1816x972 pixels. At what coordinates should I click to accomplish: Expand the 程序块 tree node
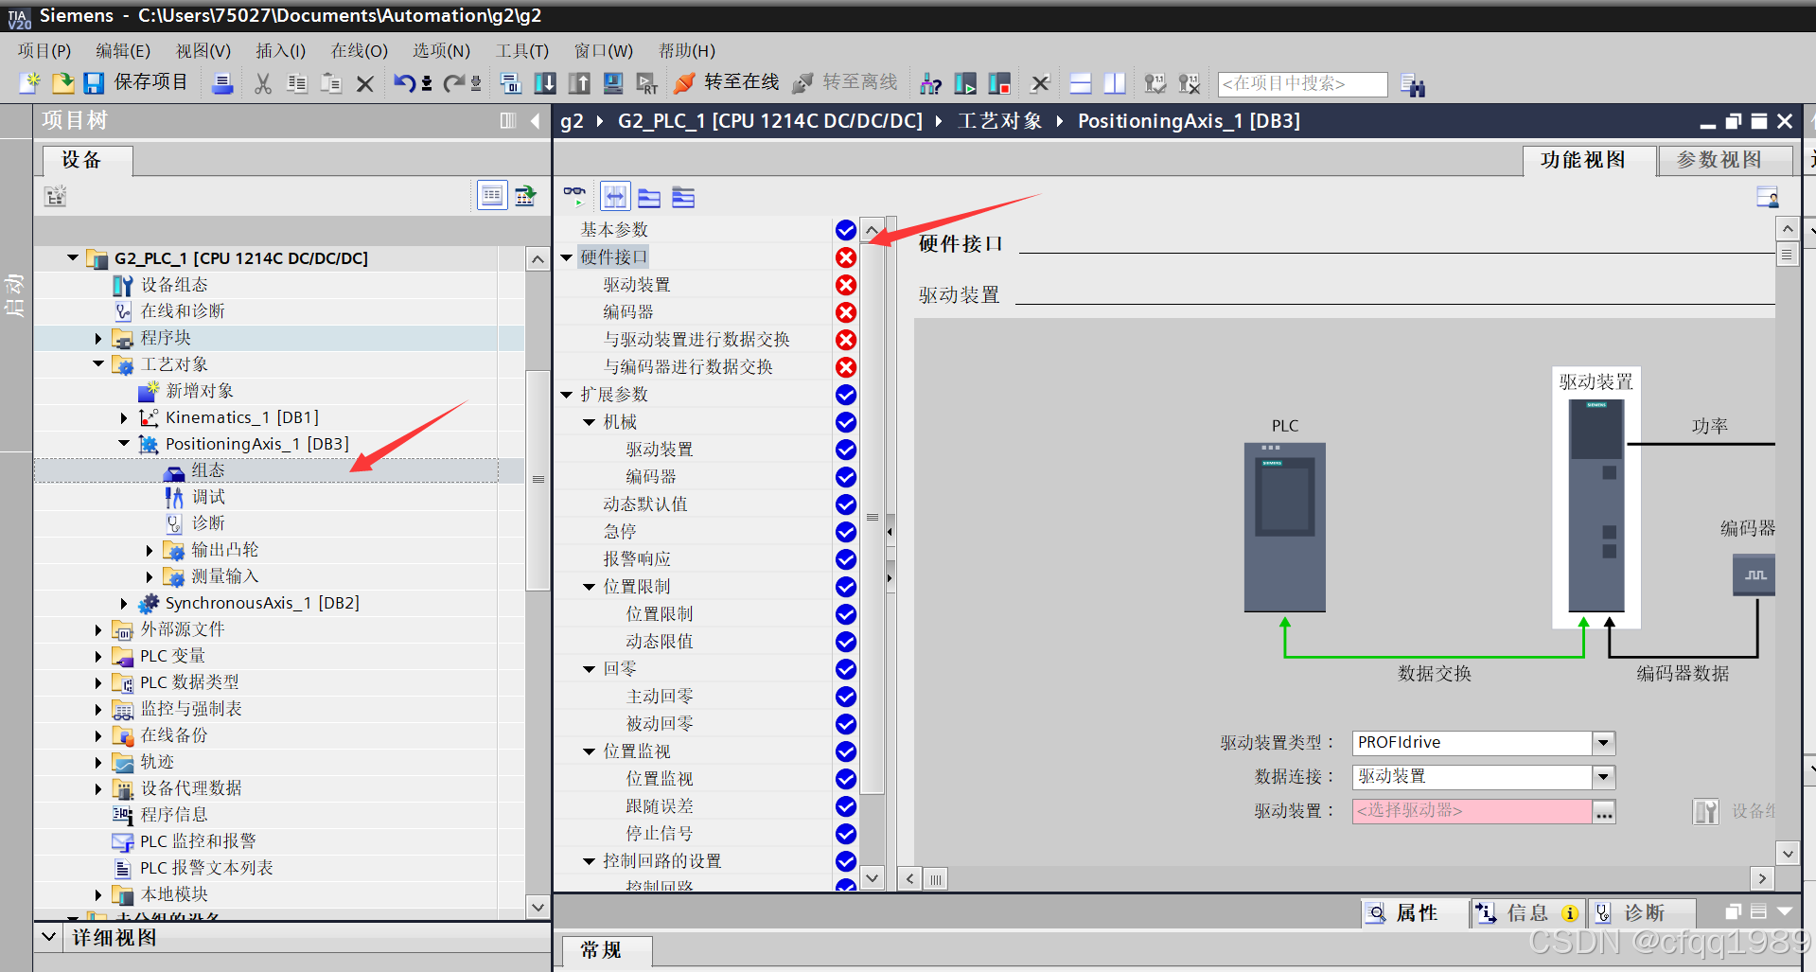tap(98, 338)
